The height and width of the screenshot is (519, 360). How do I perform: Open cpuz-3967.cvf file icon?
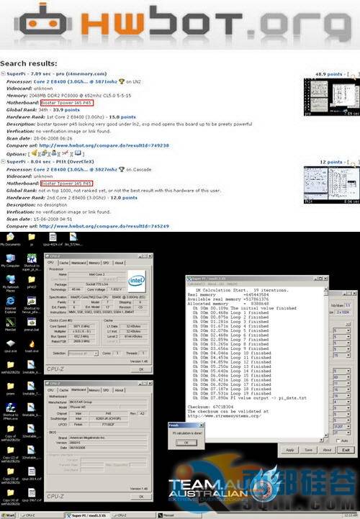[x=32, y=495]
